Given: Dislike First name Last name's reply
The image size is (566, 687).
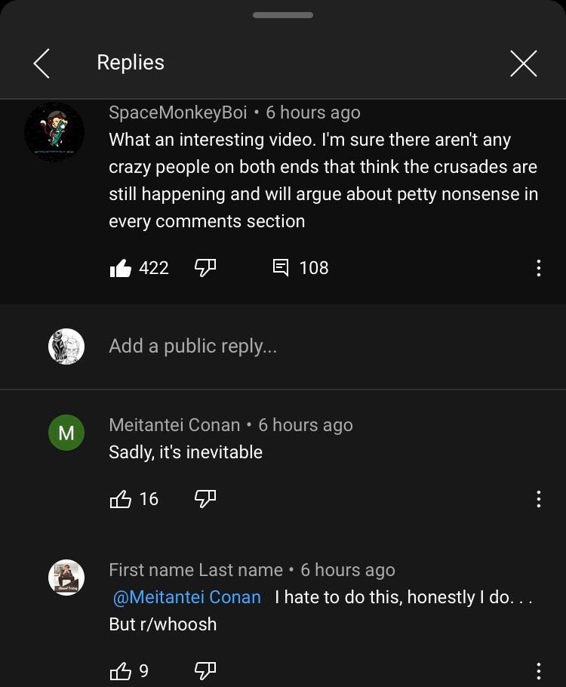Looking at the screenshot, I should point(205,670).
